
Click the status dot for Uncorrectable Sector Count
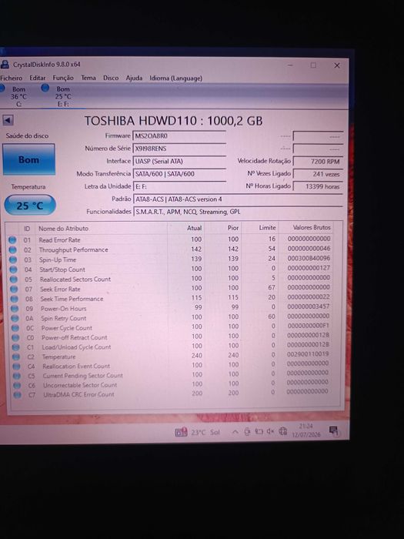17,385
